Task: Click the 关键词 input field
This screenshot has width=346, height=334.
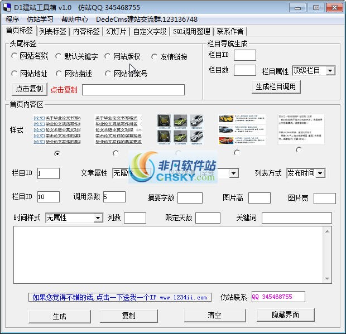Action: [297, 218]
